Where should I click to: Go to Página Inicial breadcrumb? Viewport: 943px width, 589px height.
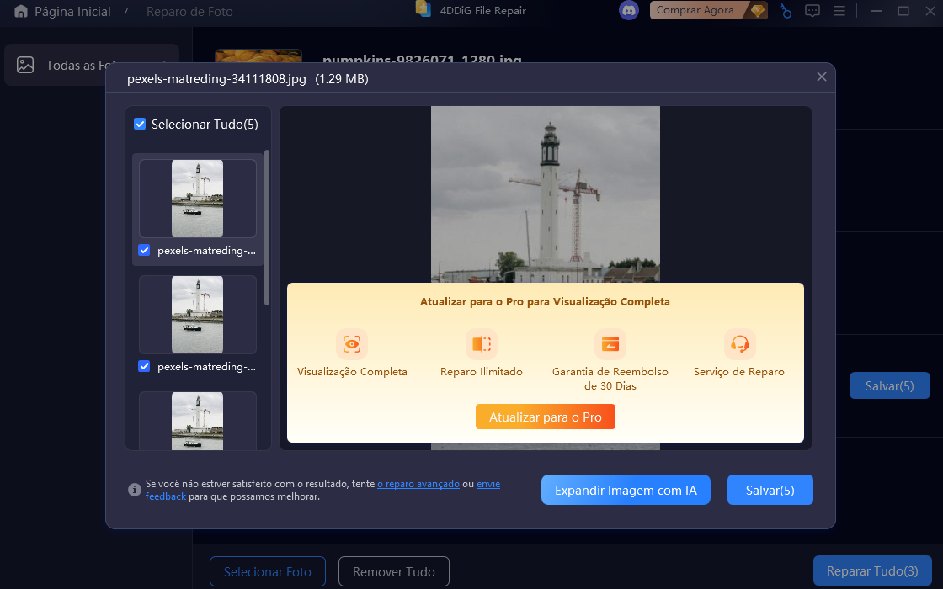point(72,12)
